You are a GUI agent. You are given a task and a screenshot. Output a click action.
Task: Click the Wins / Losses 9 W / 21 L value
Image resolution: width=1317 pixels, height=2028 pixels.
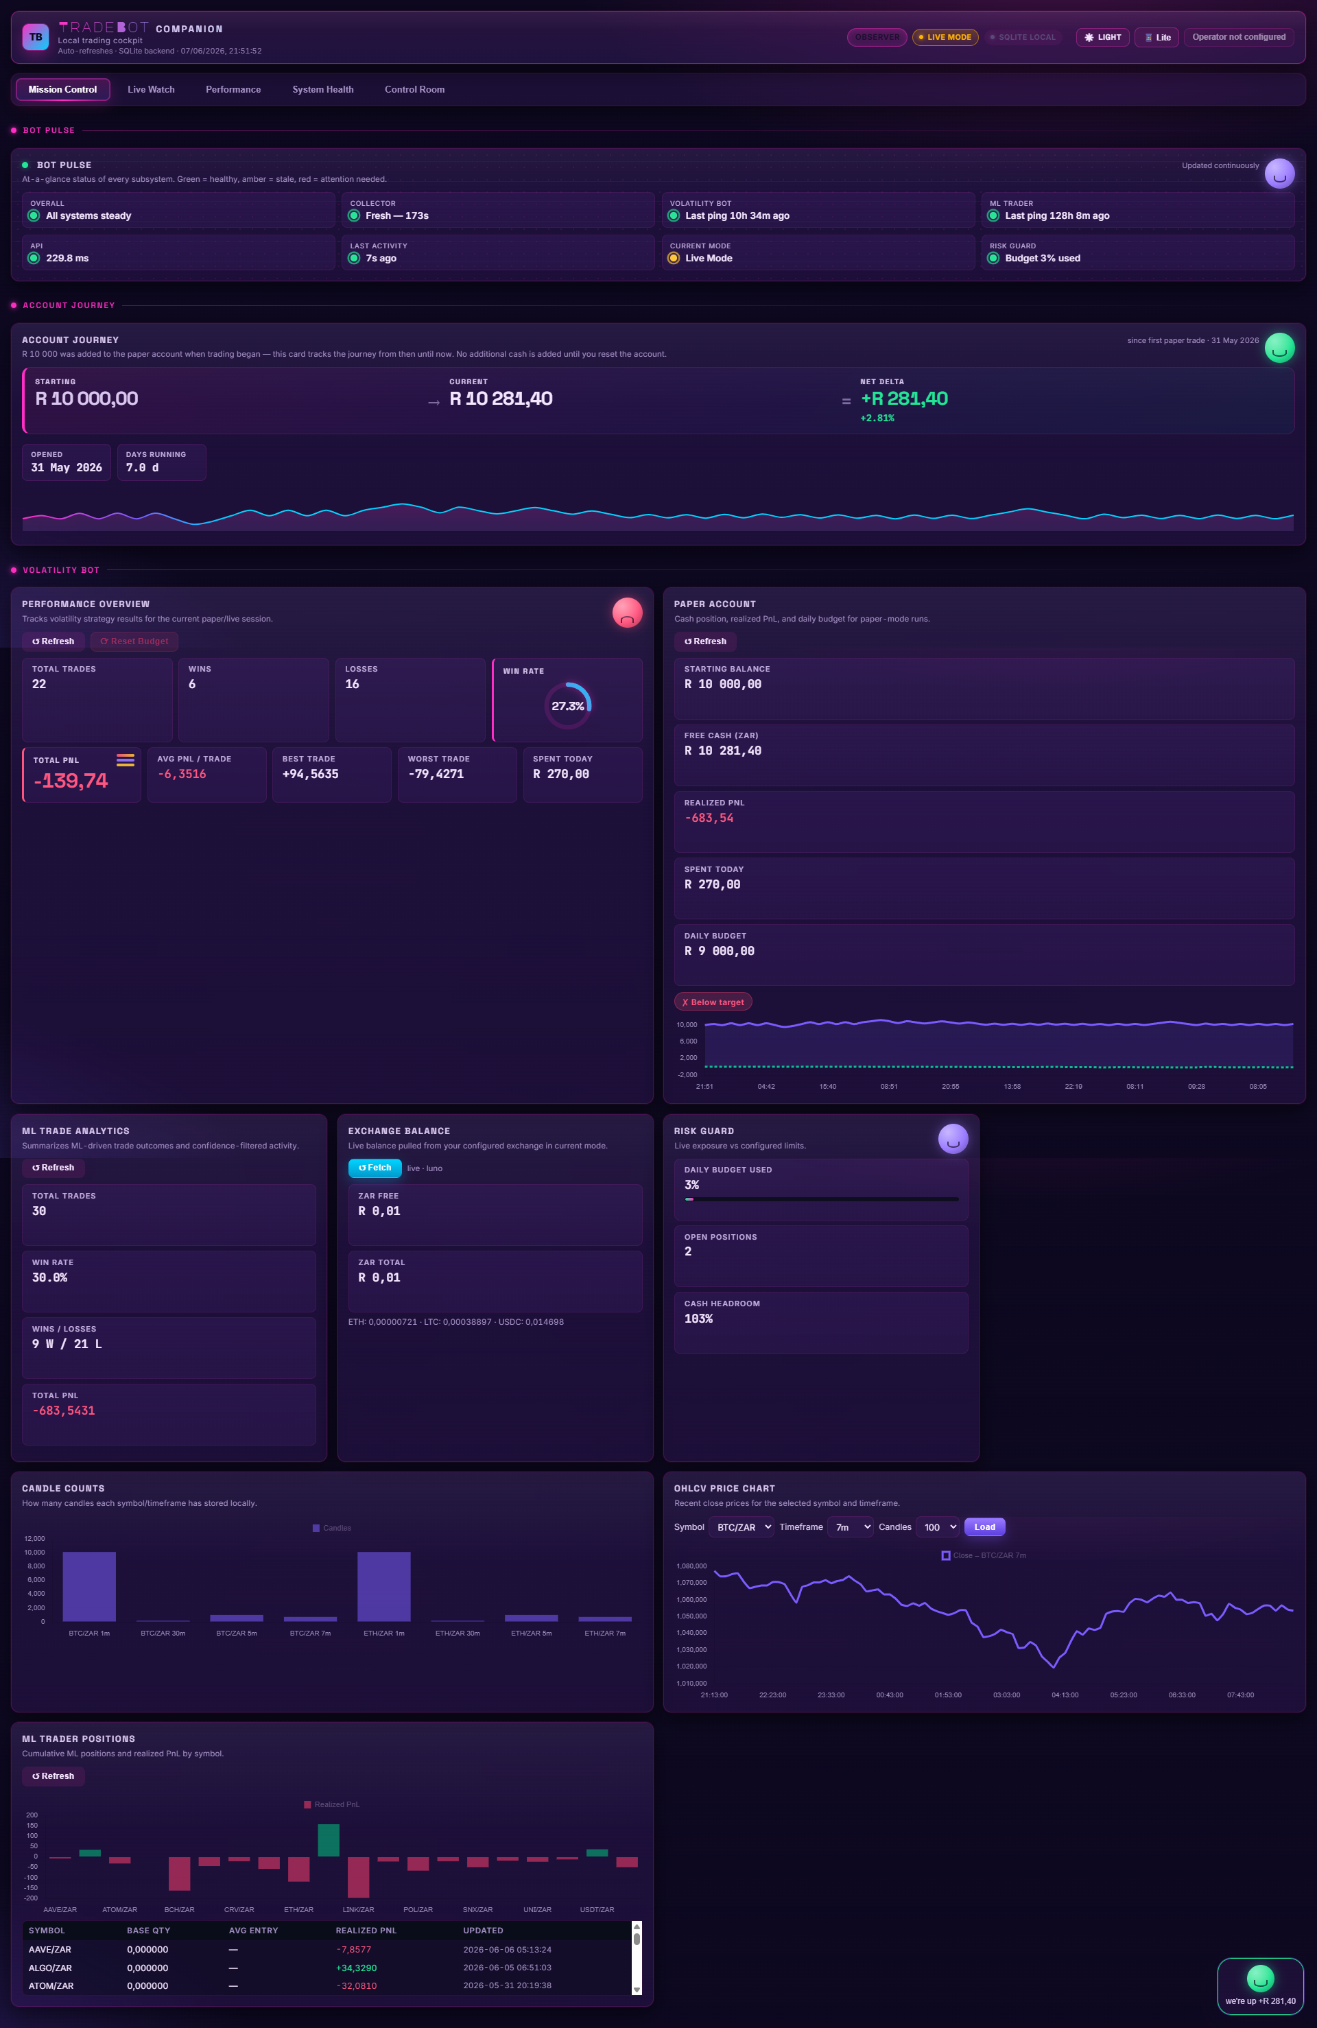[x=67, y=1344]
